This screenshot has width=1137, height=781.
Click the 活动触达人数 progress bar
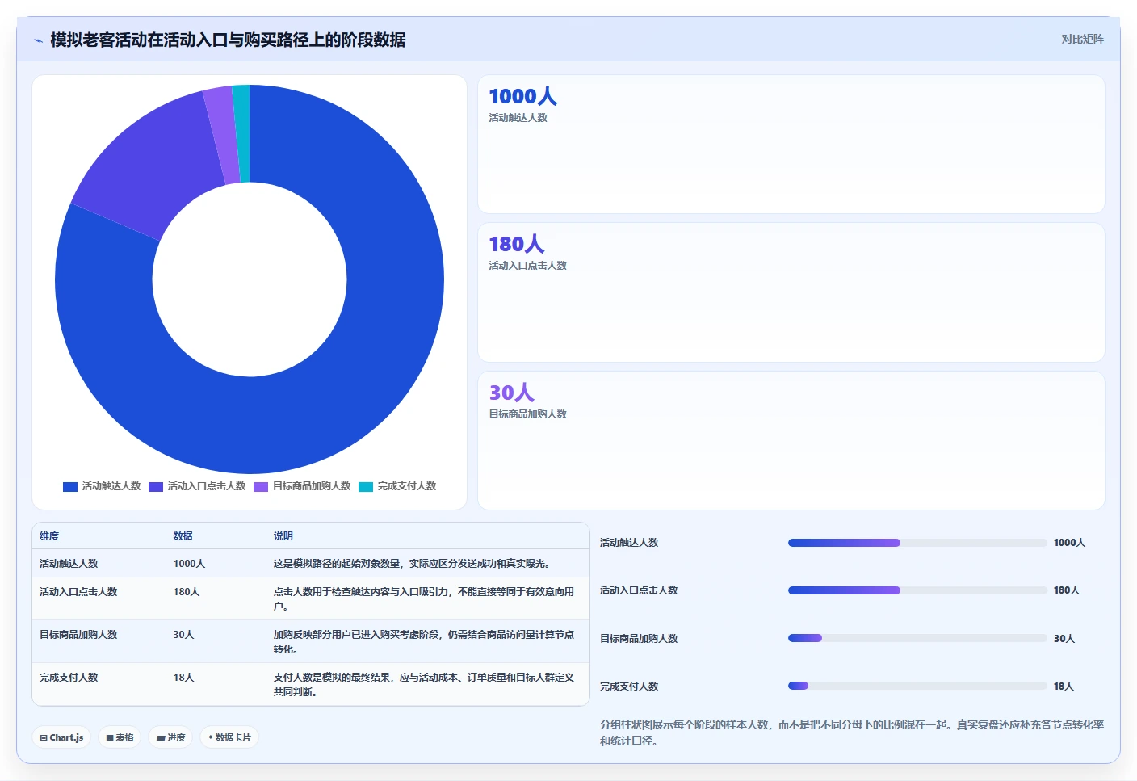point(917,543)
